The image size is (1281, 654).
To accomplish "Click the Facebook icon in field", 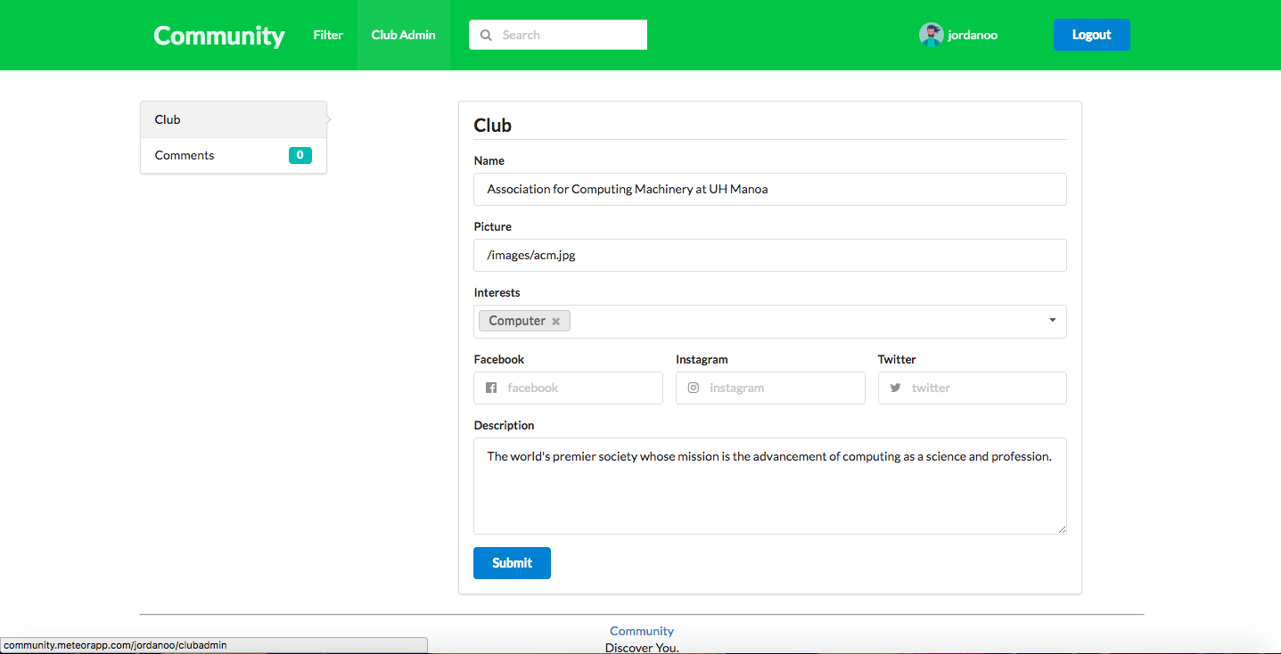I will tap(491, 388).
